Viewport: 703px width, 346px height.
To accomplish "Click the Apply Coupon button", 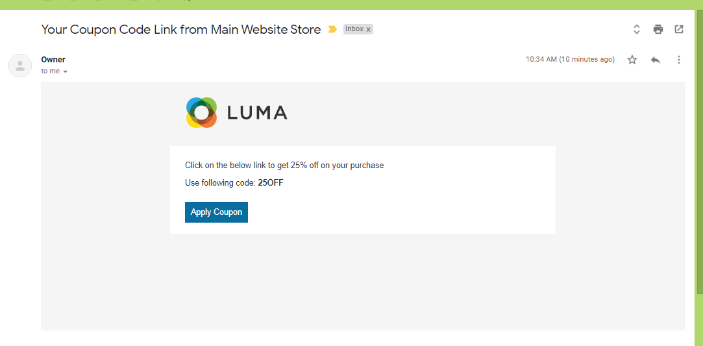I will pos(216,212).
